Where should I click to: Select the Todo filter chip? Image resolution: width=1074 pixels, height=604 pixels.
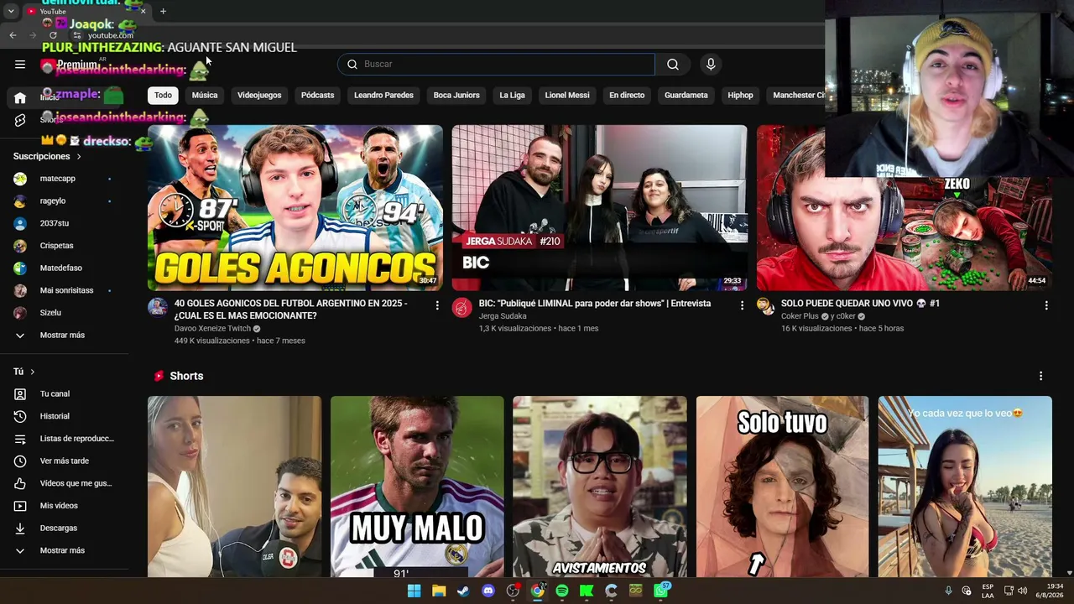163,96
